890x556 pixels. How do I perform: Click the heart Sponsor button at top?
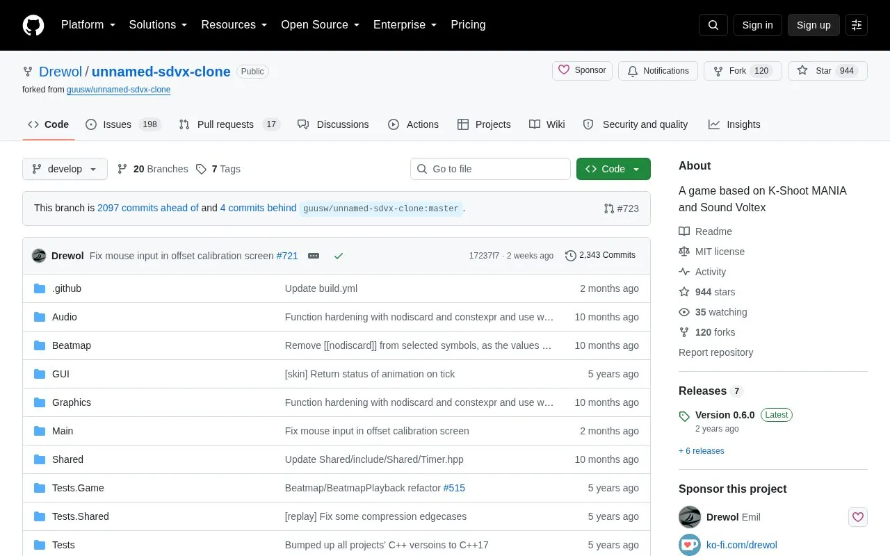pyautogui.click(x=583, y=71)
